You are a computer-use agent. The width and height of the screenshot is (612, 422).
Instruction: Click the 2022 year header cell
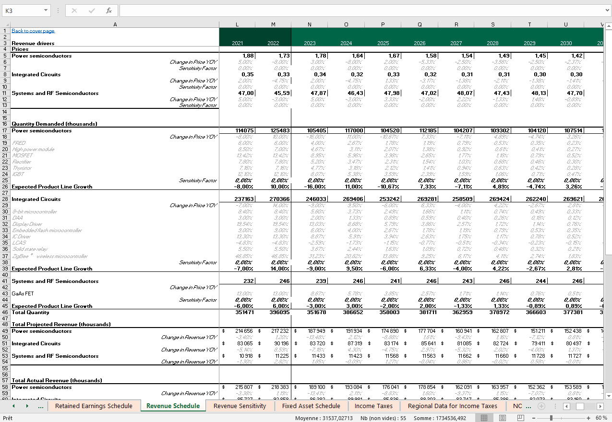[x=273, y=43]
